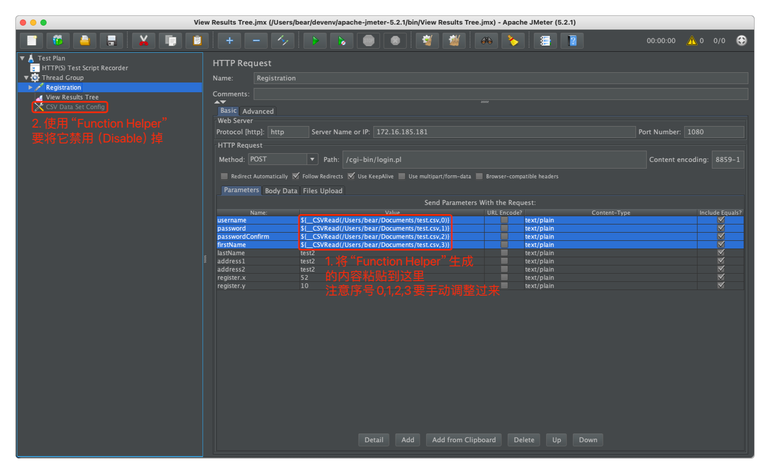The image size is (770, 474).
Task: Reset search with broom icon
Action: tap(513, 40)
